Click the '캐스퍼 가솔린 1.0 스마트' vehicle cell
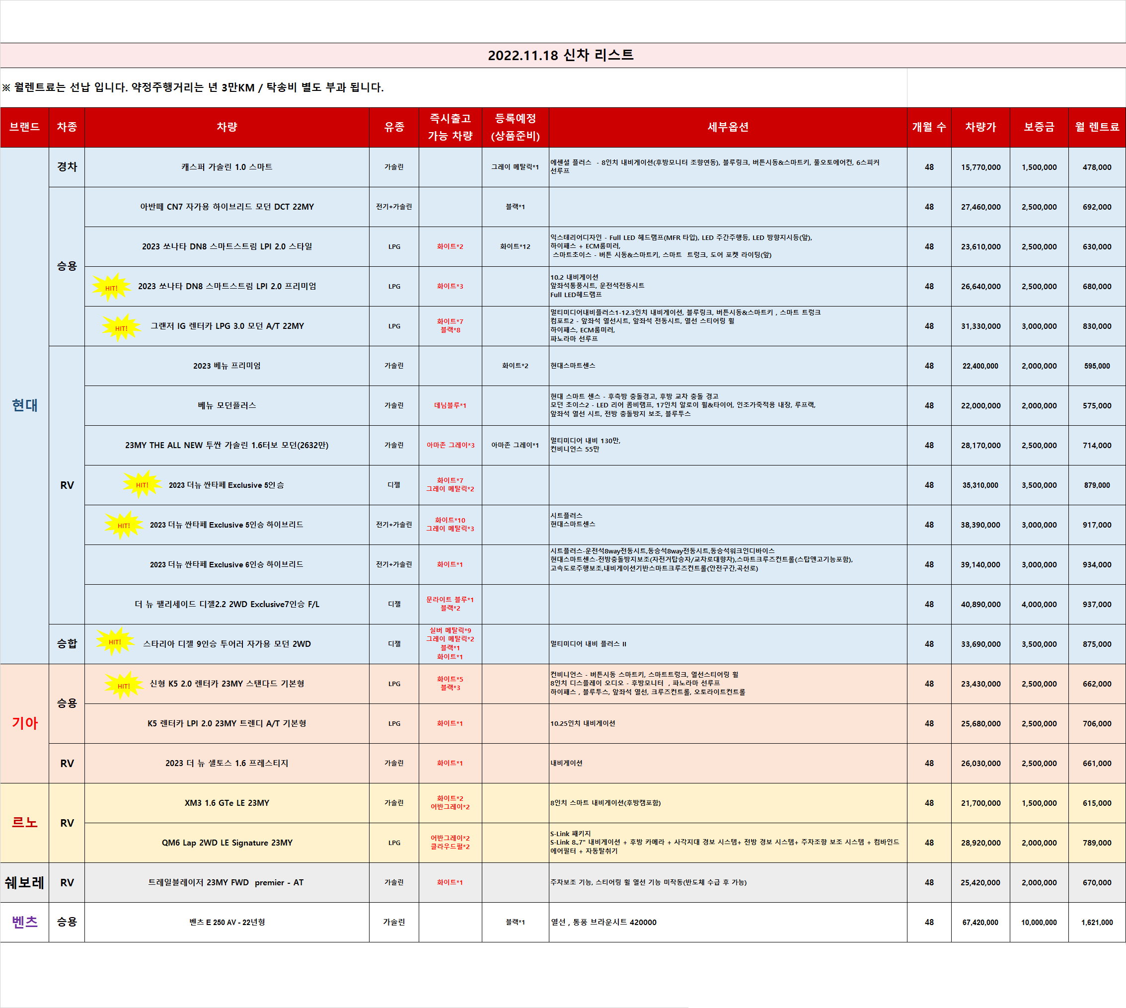The image size is (1126, 1008). pos(227,167)
